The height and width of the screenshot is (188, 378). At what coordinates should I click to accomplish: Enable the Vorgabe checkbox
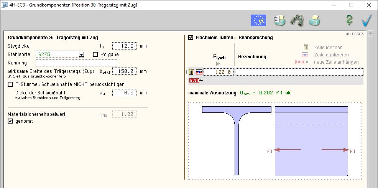pos(96,54)
